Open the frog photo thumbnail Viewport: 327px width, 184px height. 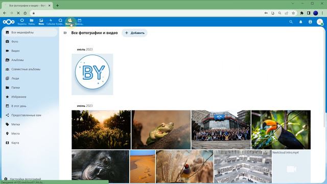pos(161,129)
